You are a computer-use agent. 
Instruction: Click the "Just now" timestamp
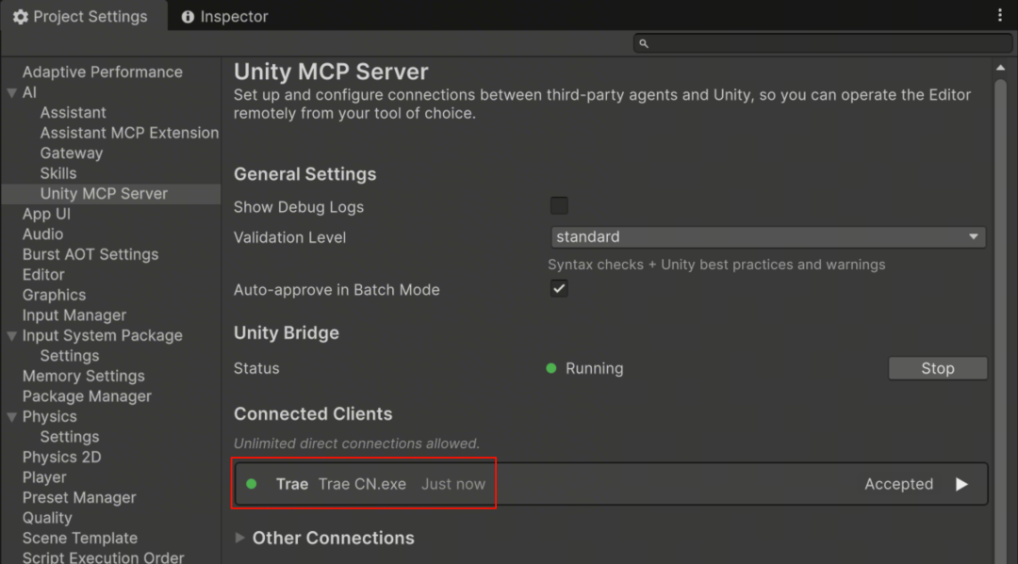[453, 484]
